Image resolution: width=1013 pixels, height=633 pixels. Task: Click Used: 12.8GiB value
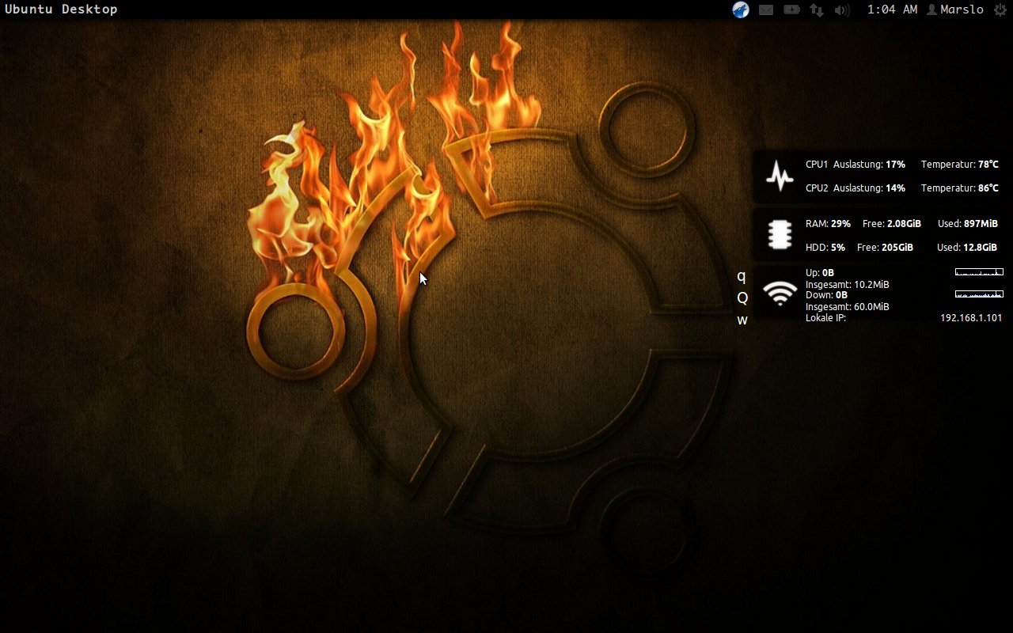[x=967, y=248]
